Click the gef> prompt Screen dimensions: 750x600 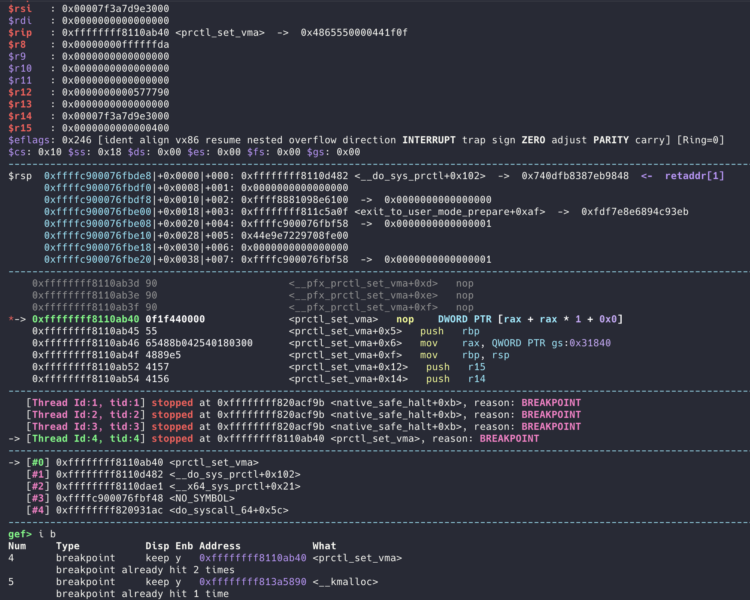point(20,534)
